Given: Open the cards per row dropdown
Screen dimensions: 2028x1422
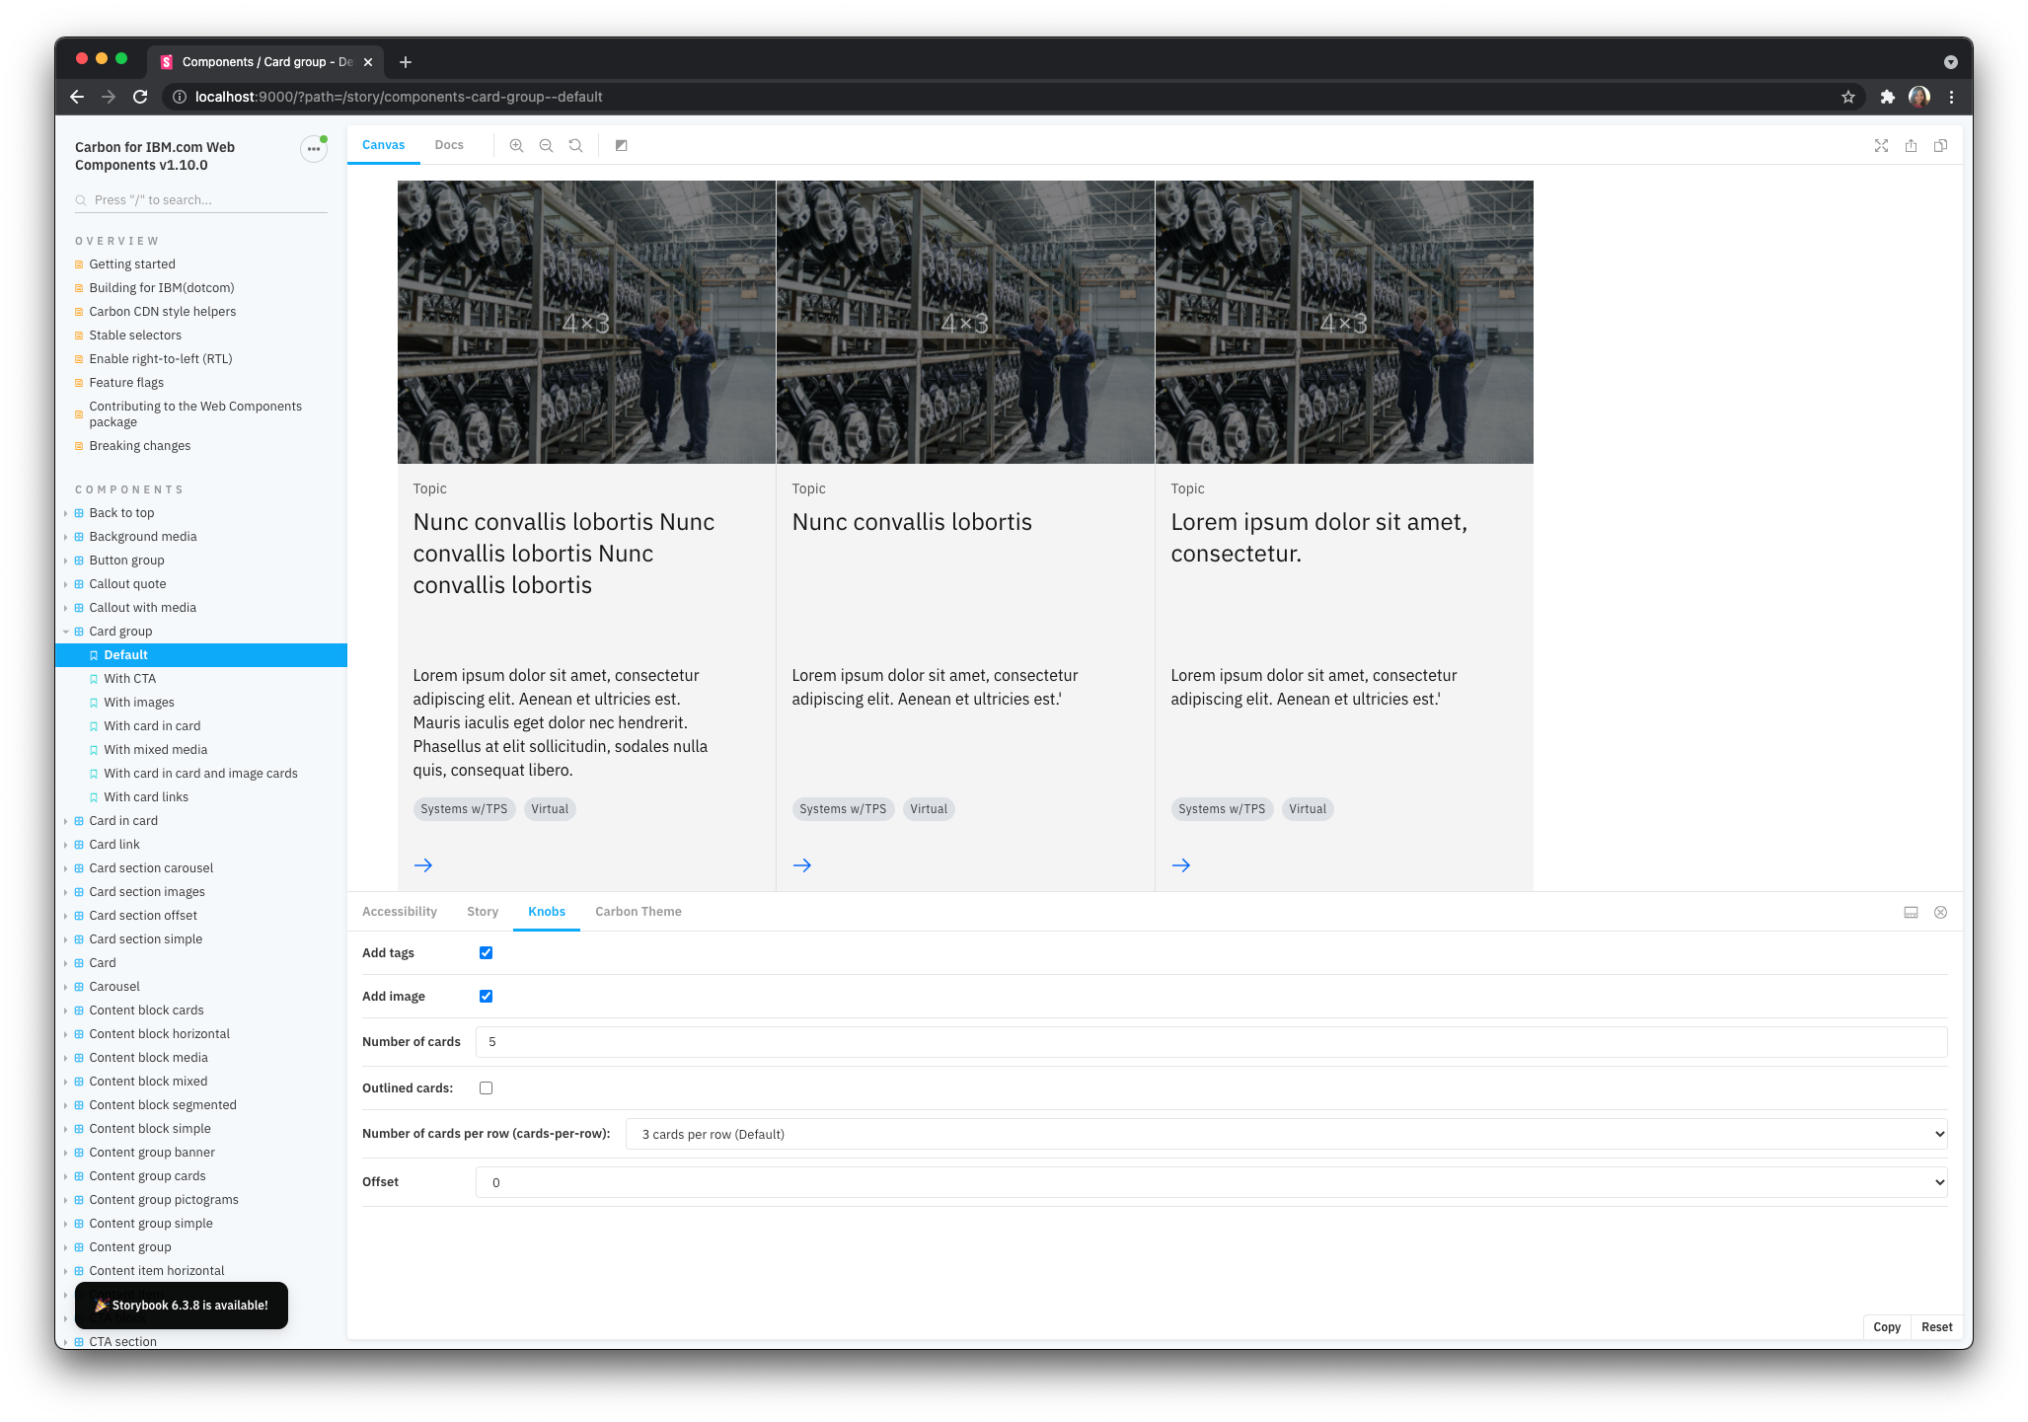Looking at the screenshot, I should [1286, 1134].
